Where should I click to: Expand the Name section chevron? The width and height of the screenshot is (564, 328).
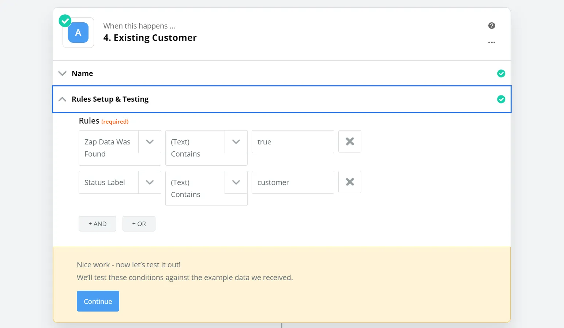[x=63, y=73]
